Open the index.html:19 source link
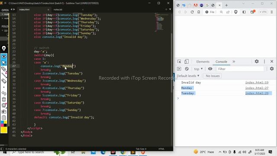This screenshot has width=277, height=156. [257, 82]
